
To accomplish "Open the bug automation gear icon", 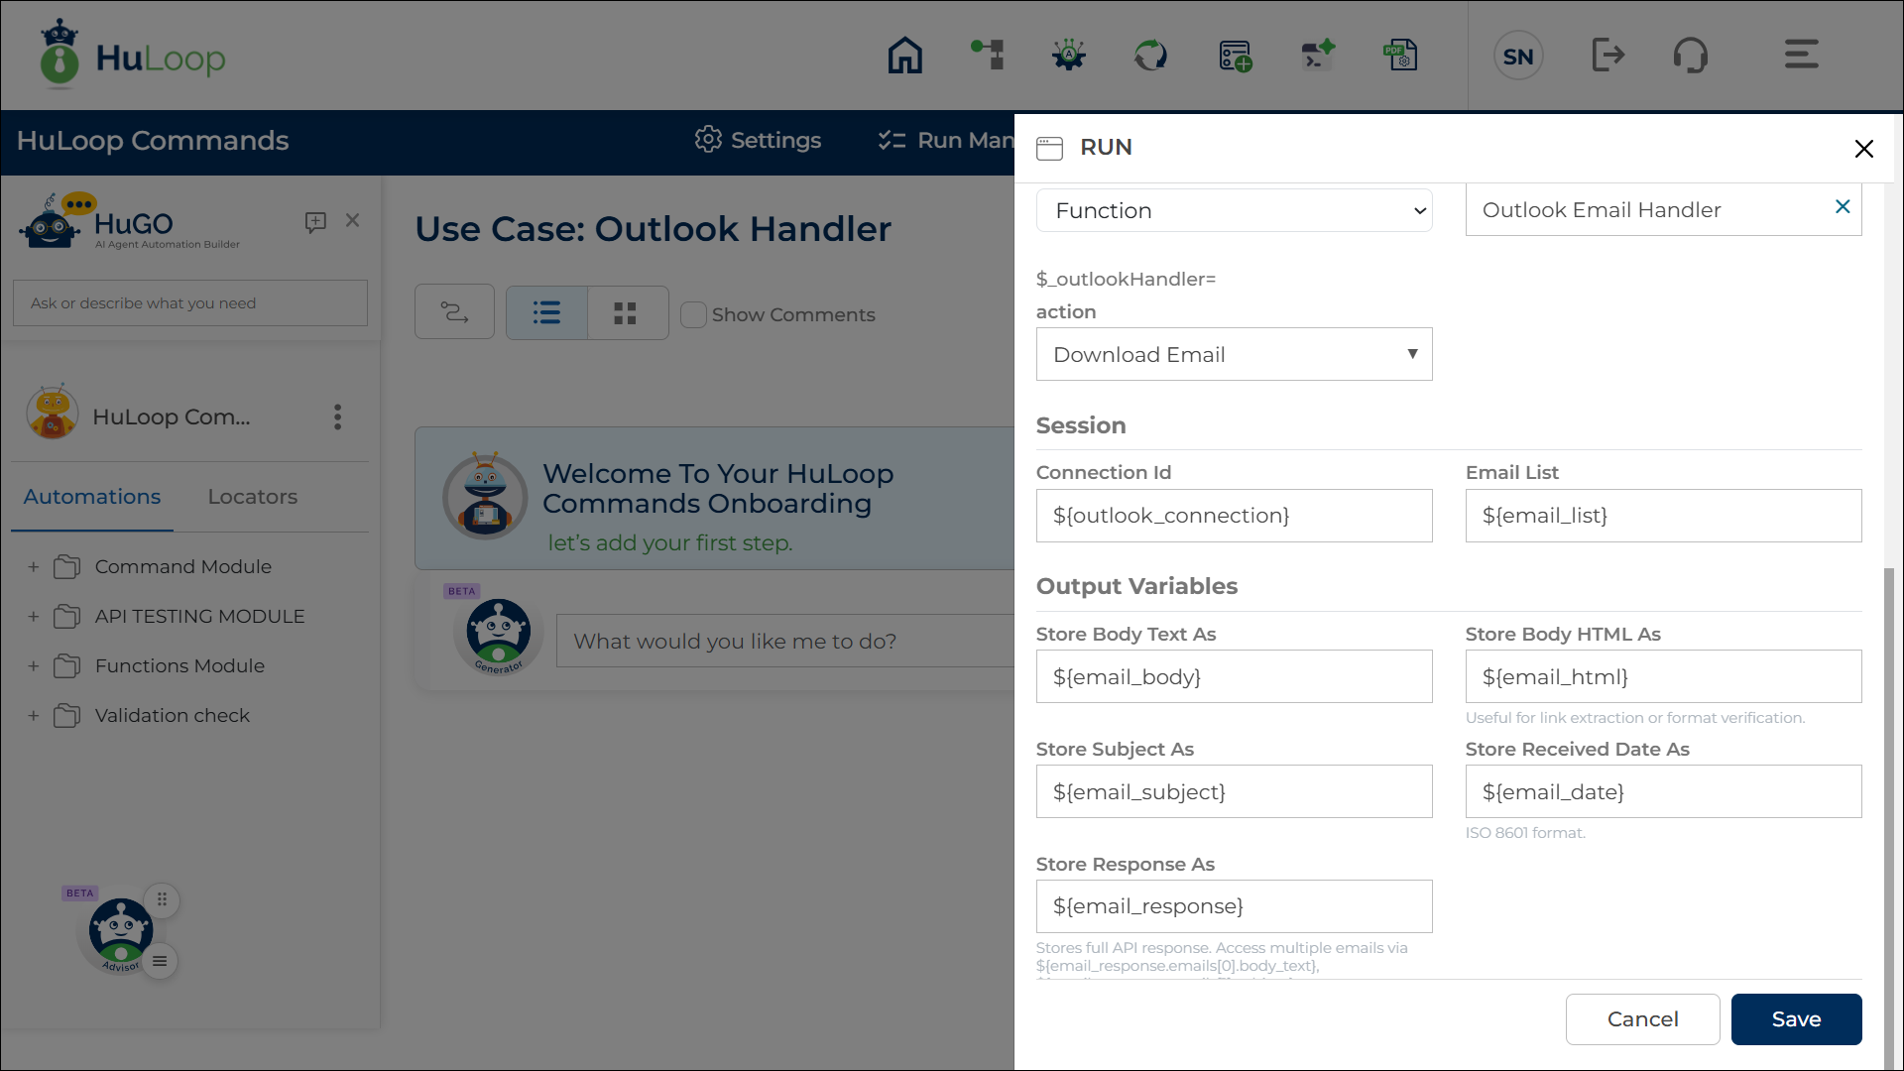I will (1069, 56).
